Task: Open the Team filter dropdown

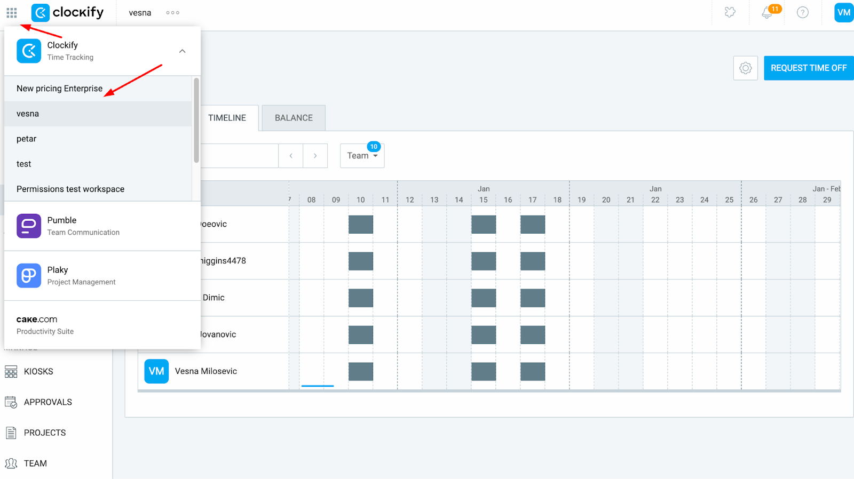Action: coord(362,156)
